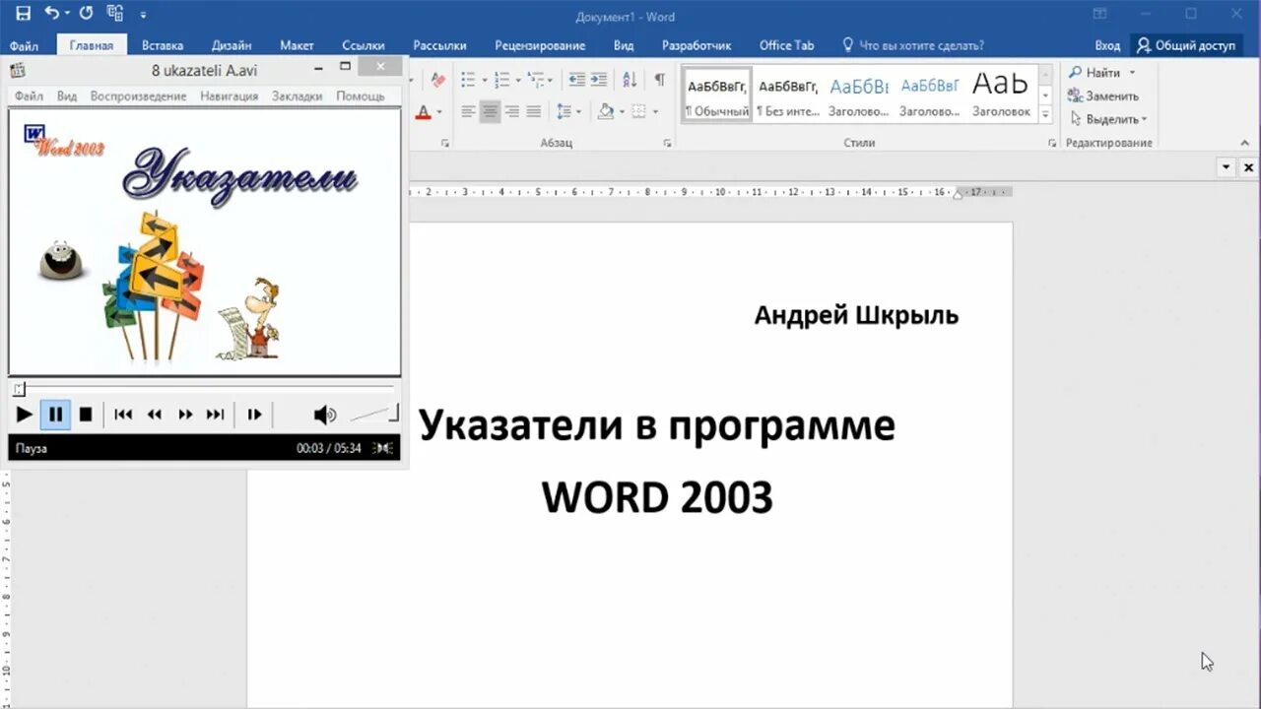This screenshot has height=709, width=1261.
Task: Select the Без инте... style
Action: click(x=788, y=95)
